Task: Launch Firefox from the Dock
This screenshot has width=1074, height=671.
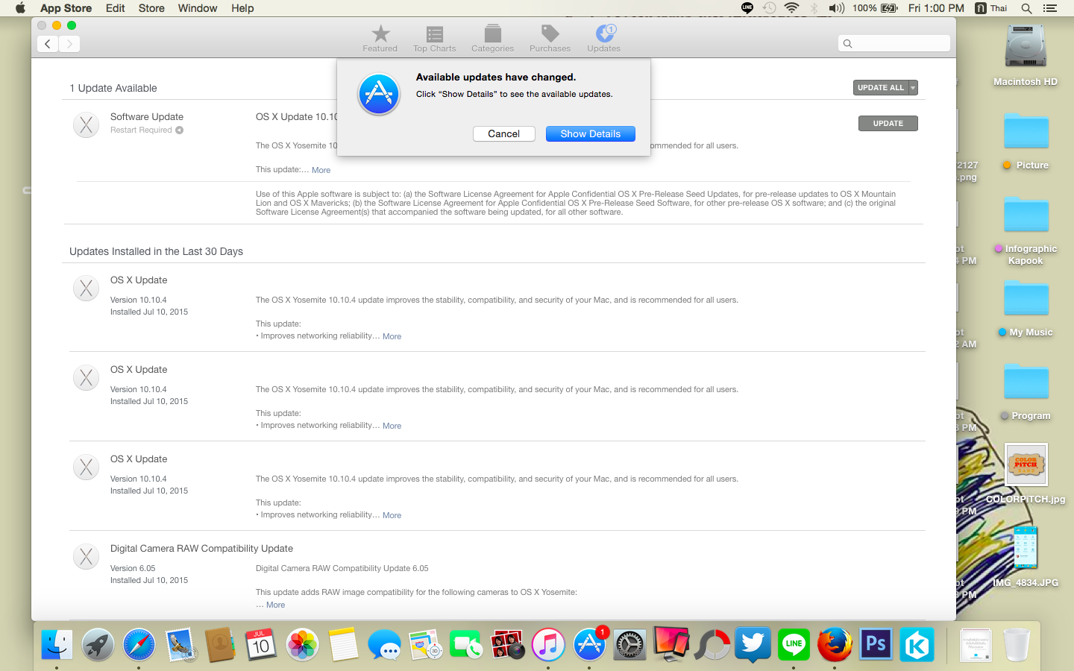Action: point(835,644)
